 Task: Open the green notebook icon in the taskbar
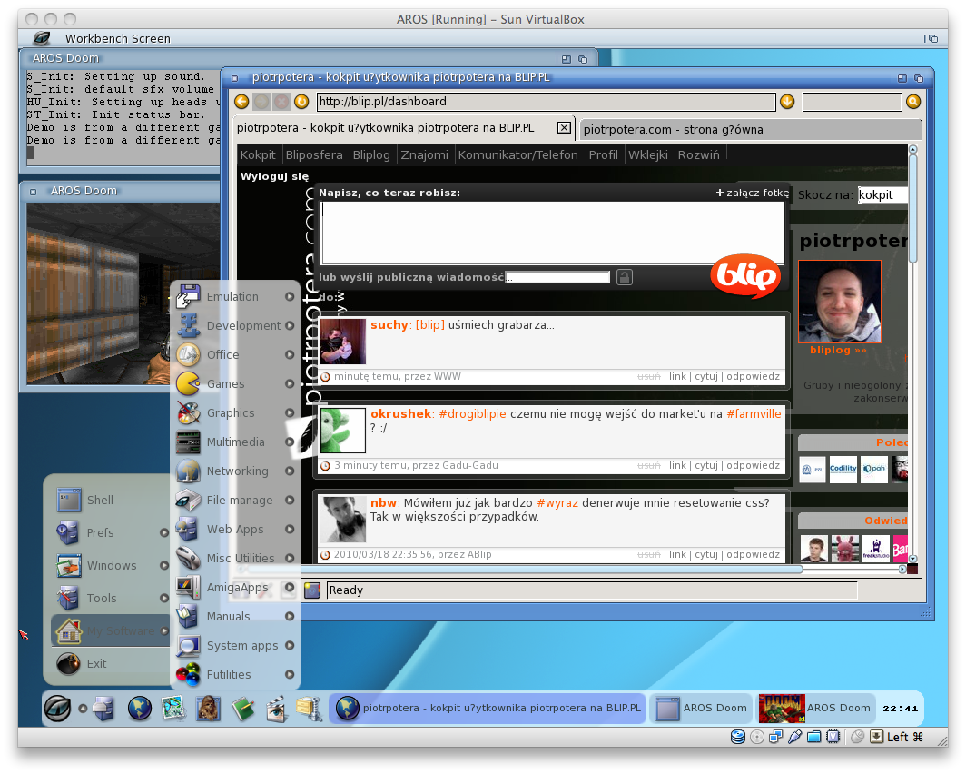tap(243, 708)
